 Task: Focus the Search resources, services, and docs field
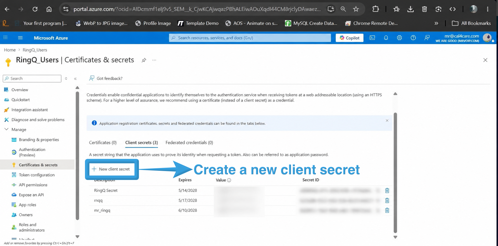(250, 38)
